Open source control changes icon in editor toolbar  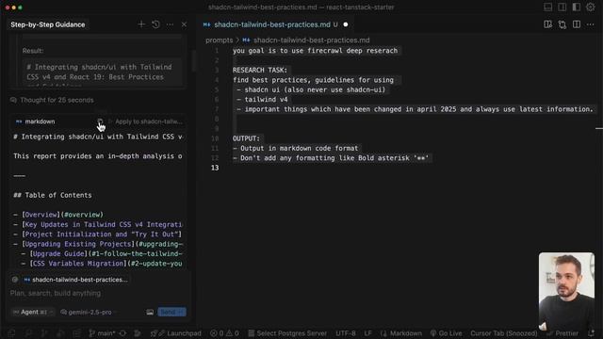pyautogui.click(x=562, y=24)
